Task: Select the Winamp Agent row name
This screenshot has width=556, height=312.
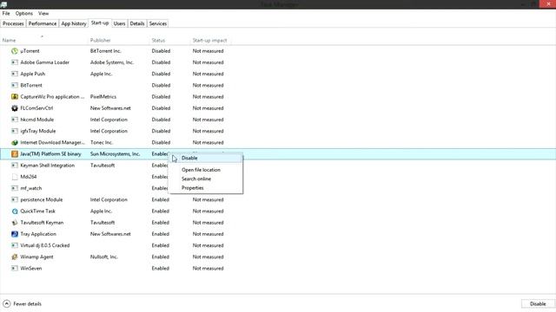Action: click(x=36, y=257)
